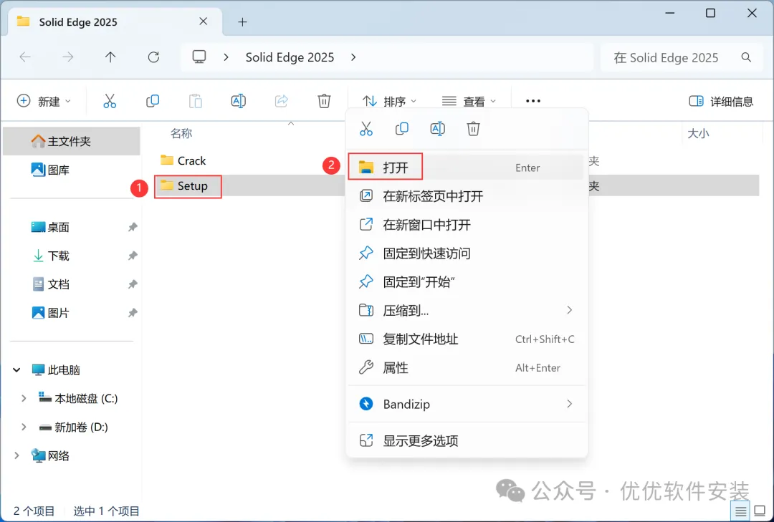Open more toolbar options (three dots)
Screen dimensions: 774x522
pos(533,101)
